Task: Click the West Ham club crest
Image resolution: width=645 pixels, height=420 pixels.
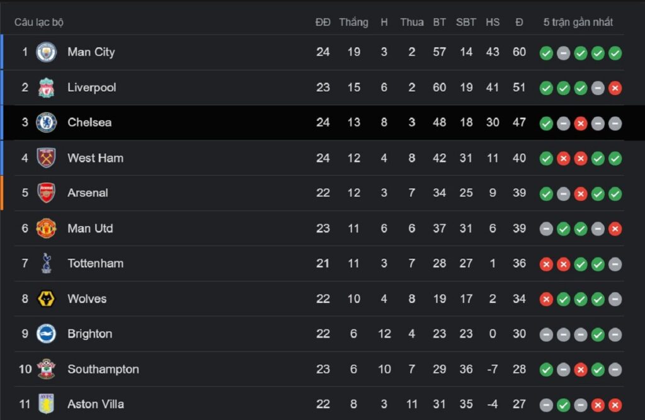Action: 46,158
